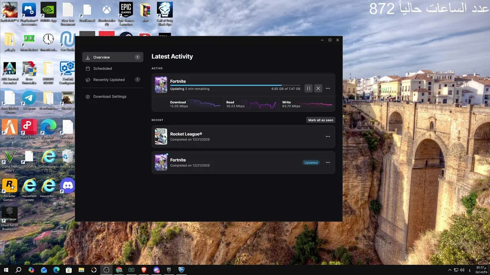Viewport: 490px width, 275px height.
Task: Click the Recently Updated megaphone icon
Action: pos(88,80)
